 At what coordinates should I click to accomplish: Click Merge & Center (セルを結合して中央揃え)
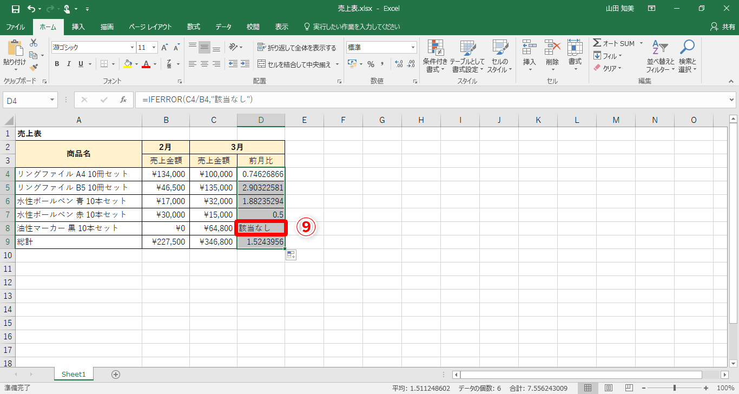pyautogui.click(x=294, y=64)
